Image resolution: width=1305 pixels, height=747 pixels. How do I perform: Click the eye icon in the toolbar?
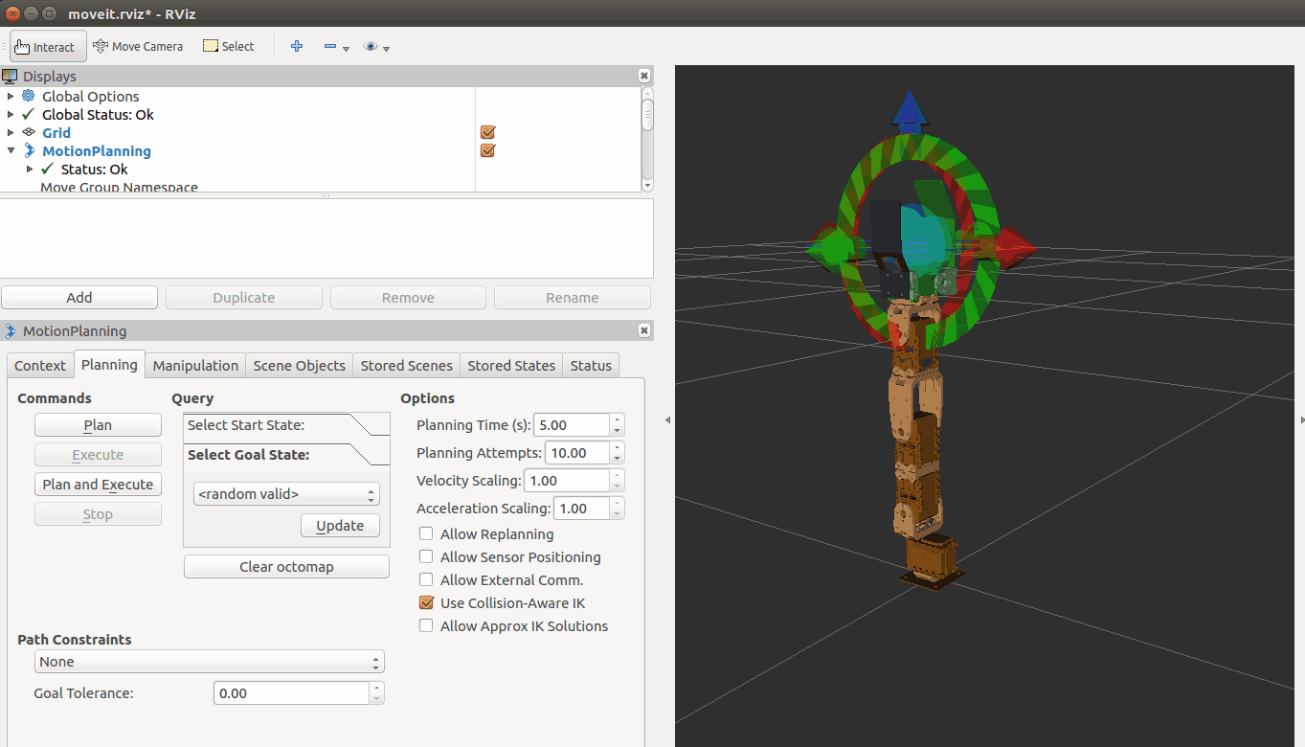point(371,46)
